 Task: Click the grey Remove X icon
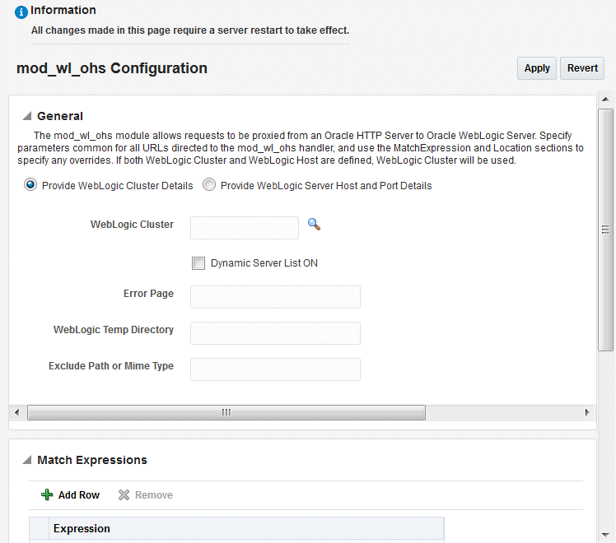click(124, 495)
